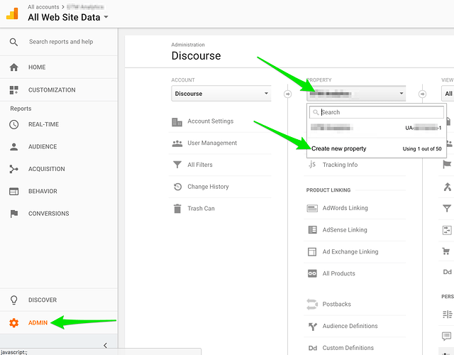Click the Acquisition branching icon
The width and height of the screenshot is (454, 355).
[x=14, y=169]
